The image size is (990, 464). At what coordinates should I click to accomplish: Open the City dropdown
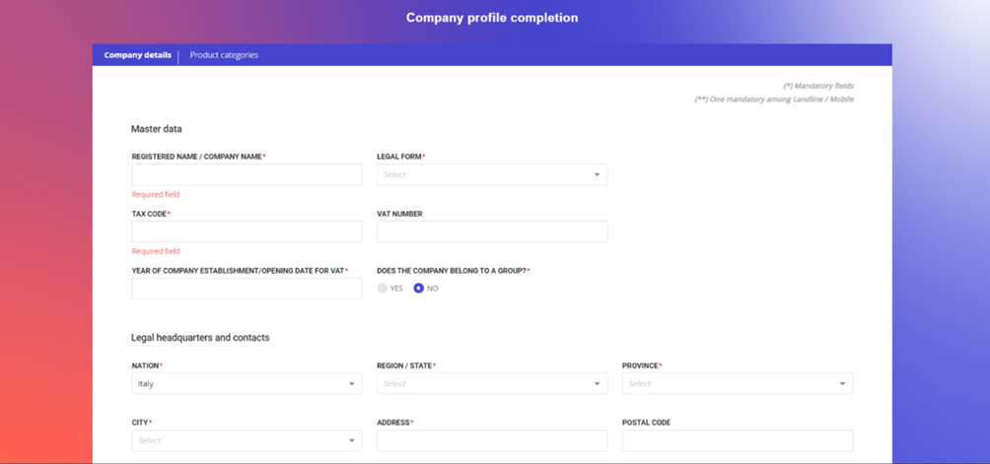pos(246,440)
